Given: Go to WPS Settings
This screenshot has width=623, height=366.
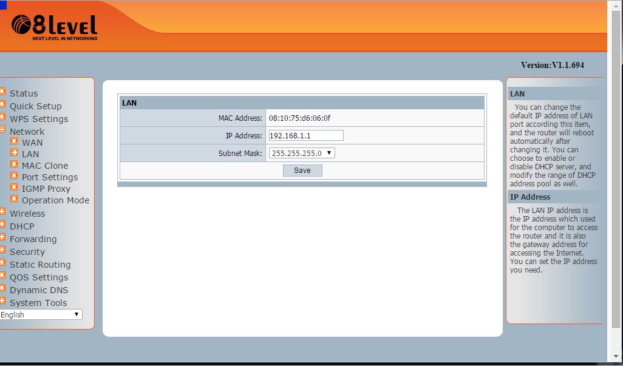Looking at the screenshot, I should point(39,119).
